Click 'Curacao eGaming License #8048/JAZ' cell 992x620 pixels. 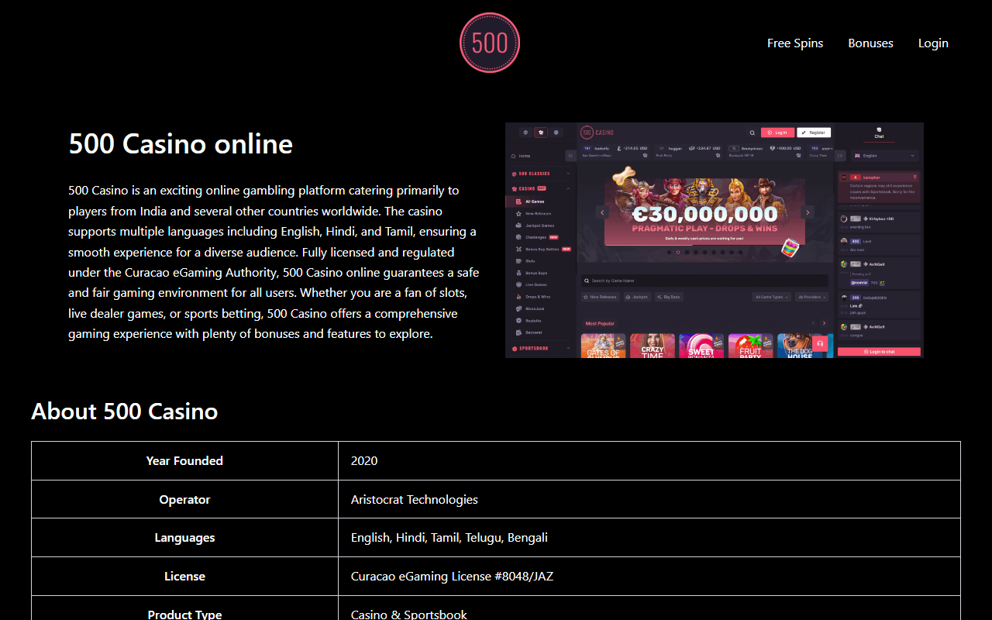pyautogui.click(x=649, y=576)
